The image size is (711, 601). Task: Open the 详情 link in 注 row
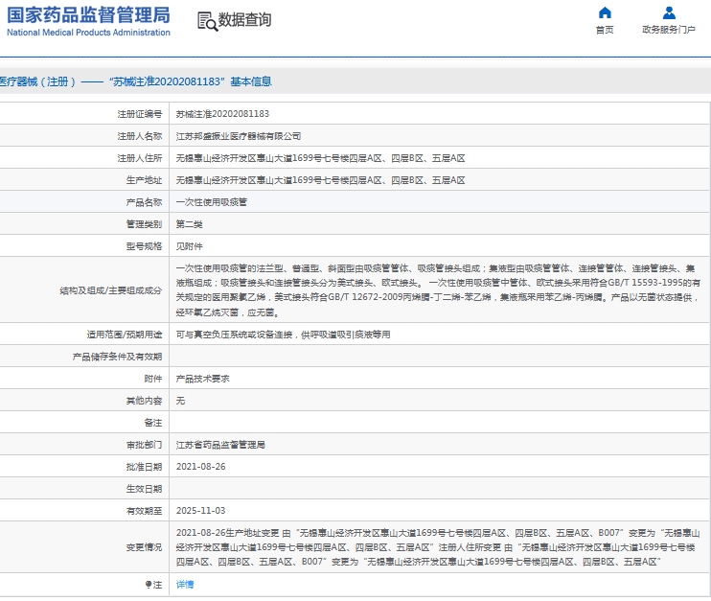(185, 585)
